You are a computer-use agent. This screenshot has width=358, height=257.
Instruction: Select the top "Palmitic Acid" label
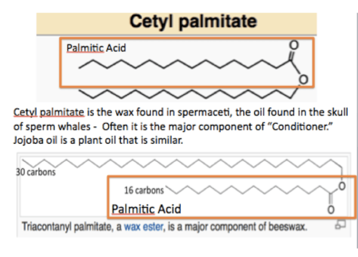95,47
